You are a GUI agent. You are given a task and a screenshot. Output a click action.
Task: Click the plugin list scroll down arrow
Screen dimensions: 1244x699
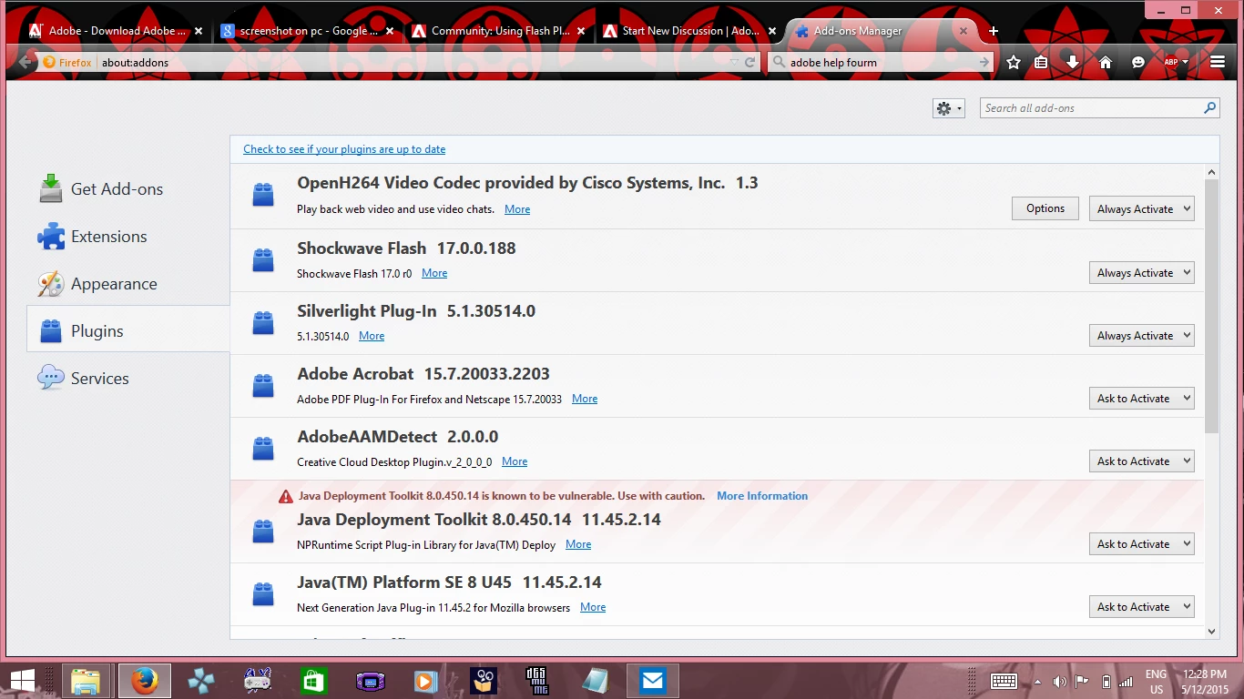click(x=1211, y=631)
